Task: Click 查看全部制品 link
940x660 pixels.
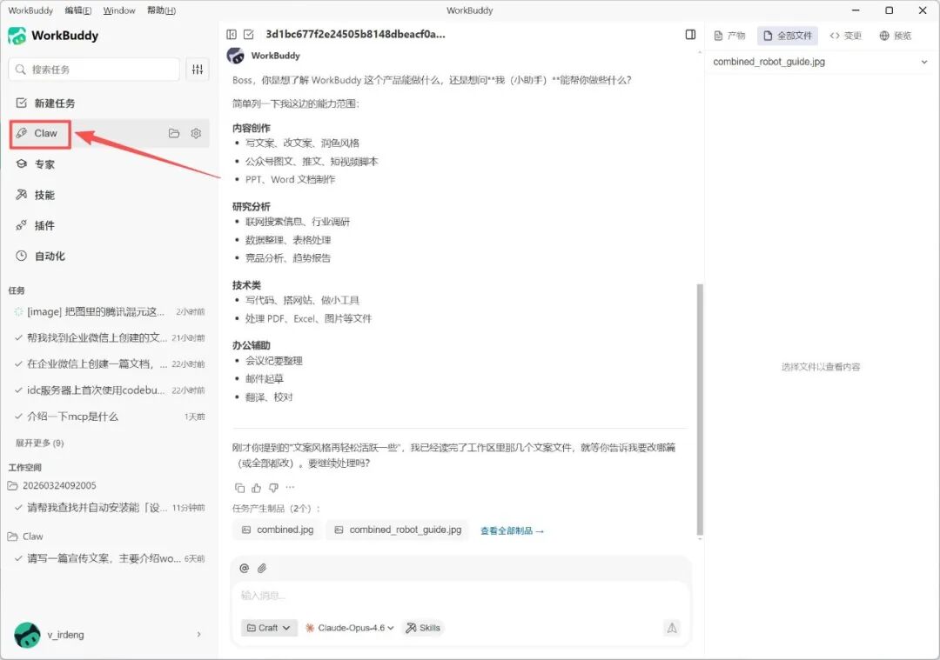Action: (512, 530)
